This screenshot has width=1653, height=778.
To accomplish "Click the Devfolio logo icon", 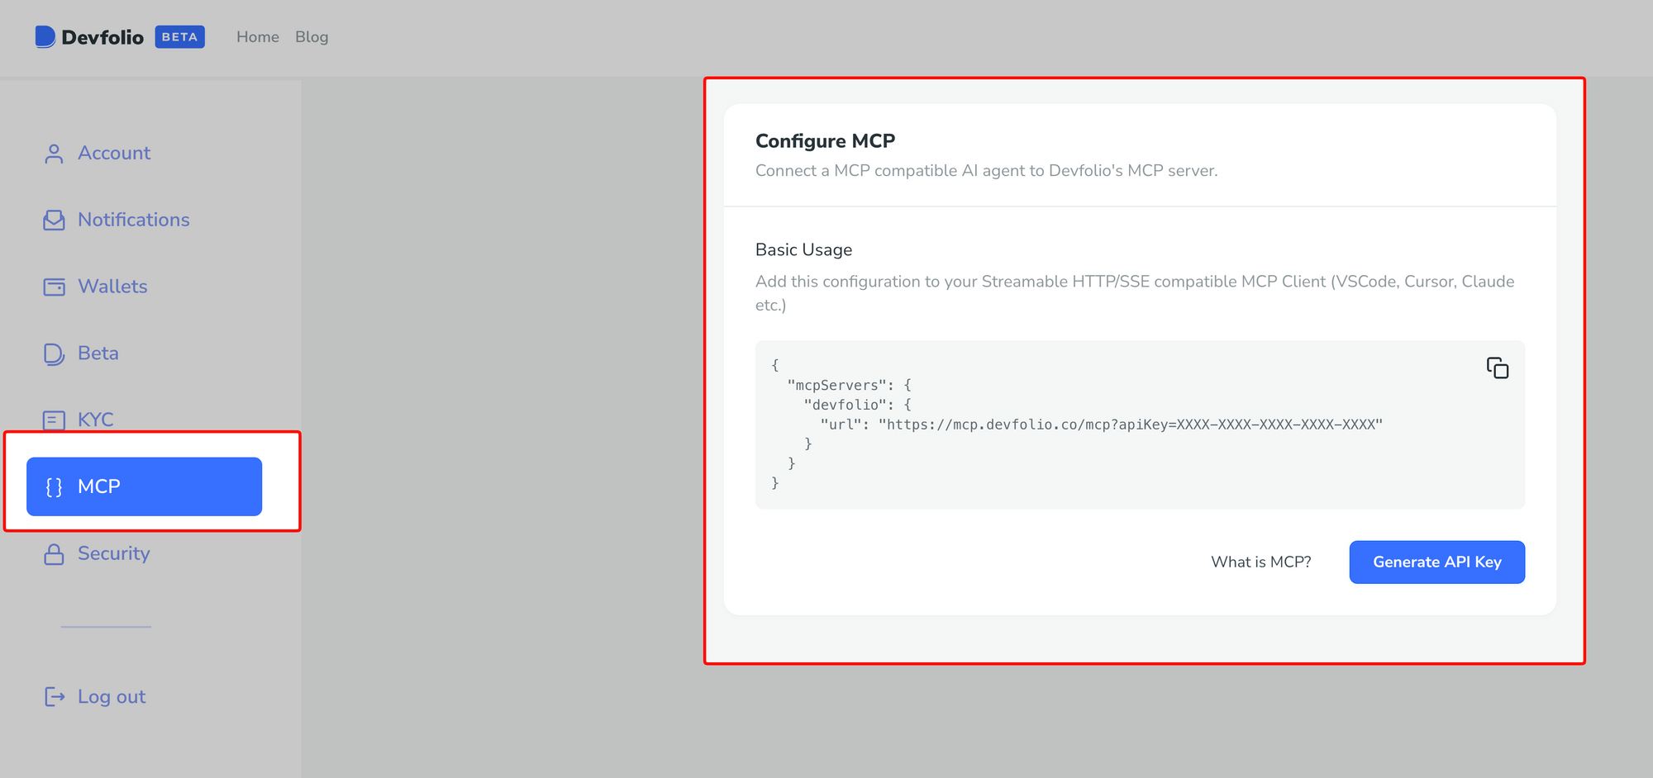I will [x=45, y=37].
